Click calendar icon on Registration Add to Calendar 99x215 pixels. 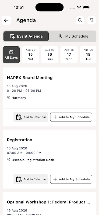pos(19,179)
